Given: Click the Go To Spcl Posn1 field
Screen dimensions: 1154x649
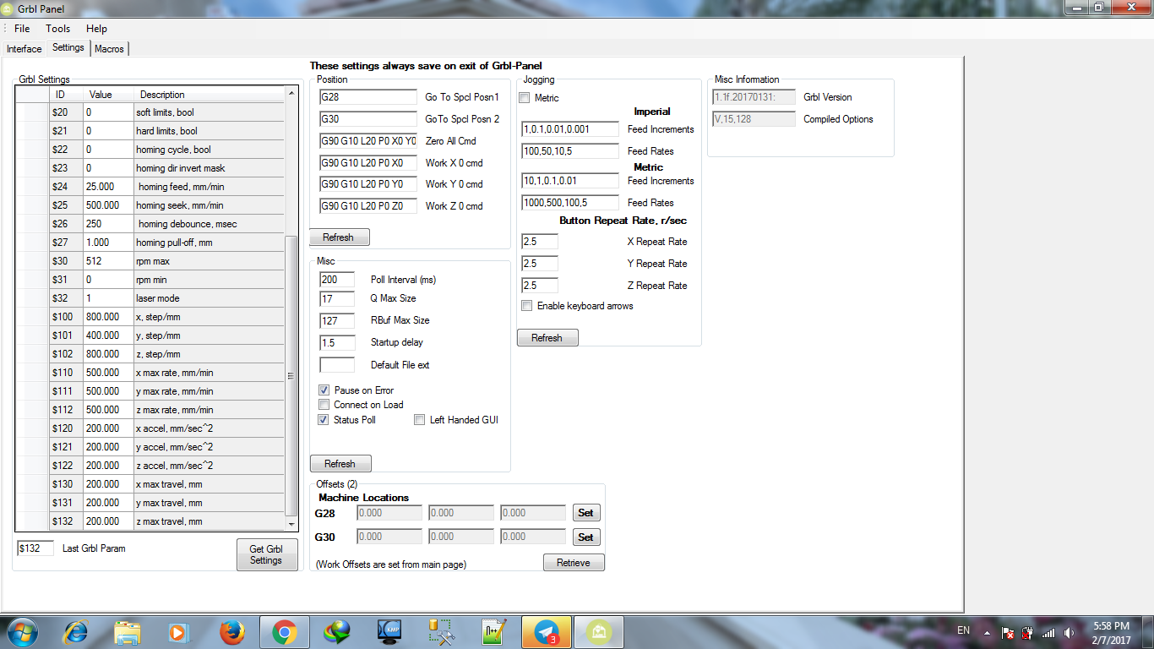Looking at the screenshot, I should (368, 97).
